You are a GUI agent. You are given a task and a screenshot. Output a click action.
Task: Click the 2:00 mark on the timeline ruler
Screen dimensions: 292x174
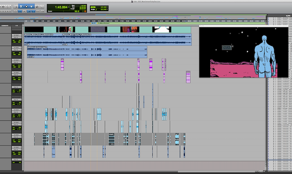(x=37, y=21)
